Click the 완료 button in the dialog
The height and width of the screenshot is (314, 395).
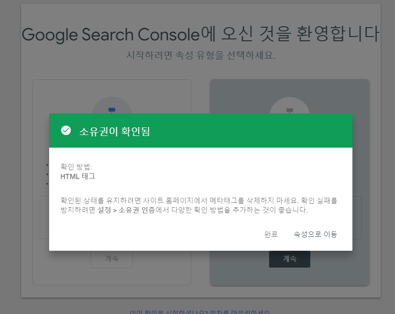(x=271, y=234)
